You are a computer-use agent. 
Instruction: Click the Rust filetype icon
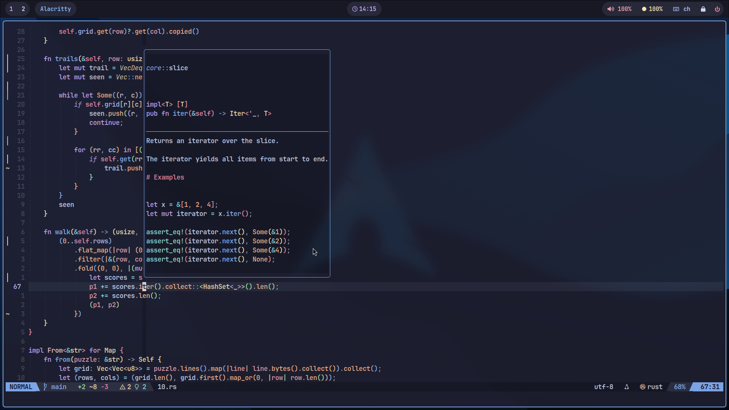point(642,387)
